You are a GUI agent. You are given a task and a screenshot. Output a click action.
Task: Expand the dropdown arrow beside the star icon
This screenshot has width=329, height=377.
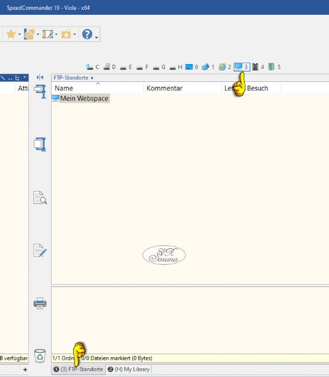coord(20,34)
